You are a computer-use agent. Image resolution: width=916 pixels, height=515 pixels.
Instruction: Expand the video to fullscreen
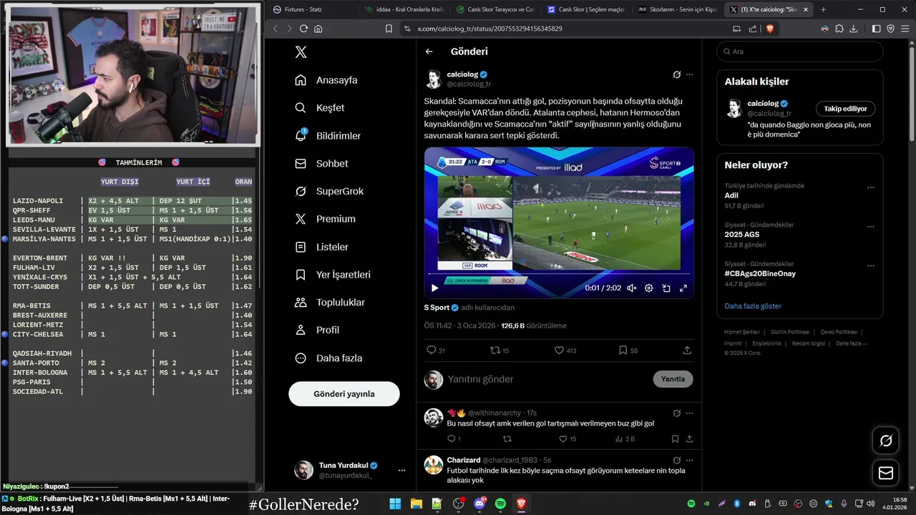(x=683, y=288)
